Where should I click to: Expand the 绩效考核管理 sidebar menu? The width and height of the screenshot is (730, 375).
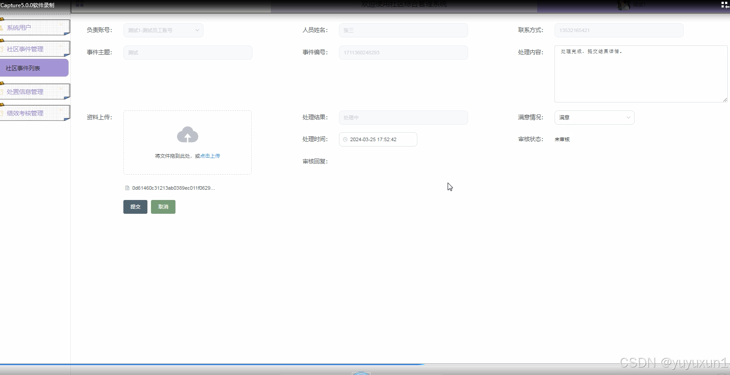pos(34,113)
